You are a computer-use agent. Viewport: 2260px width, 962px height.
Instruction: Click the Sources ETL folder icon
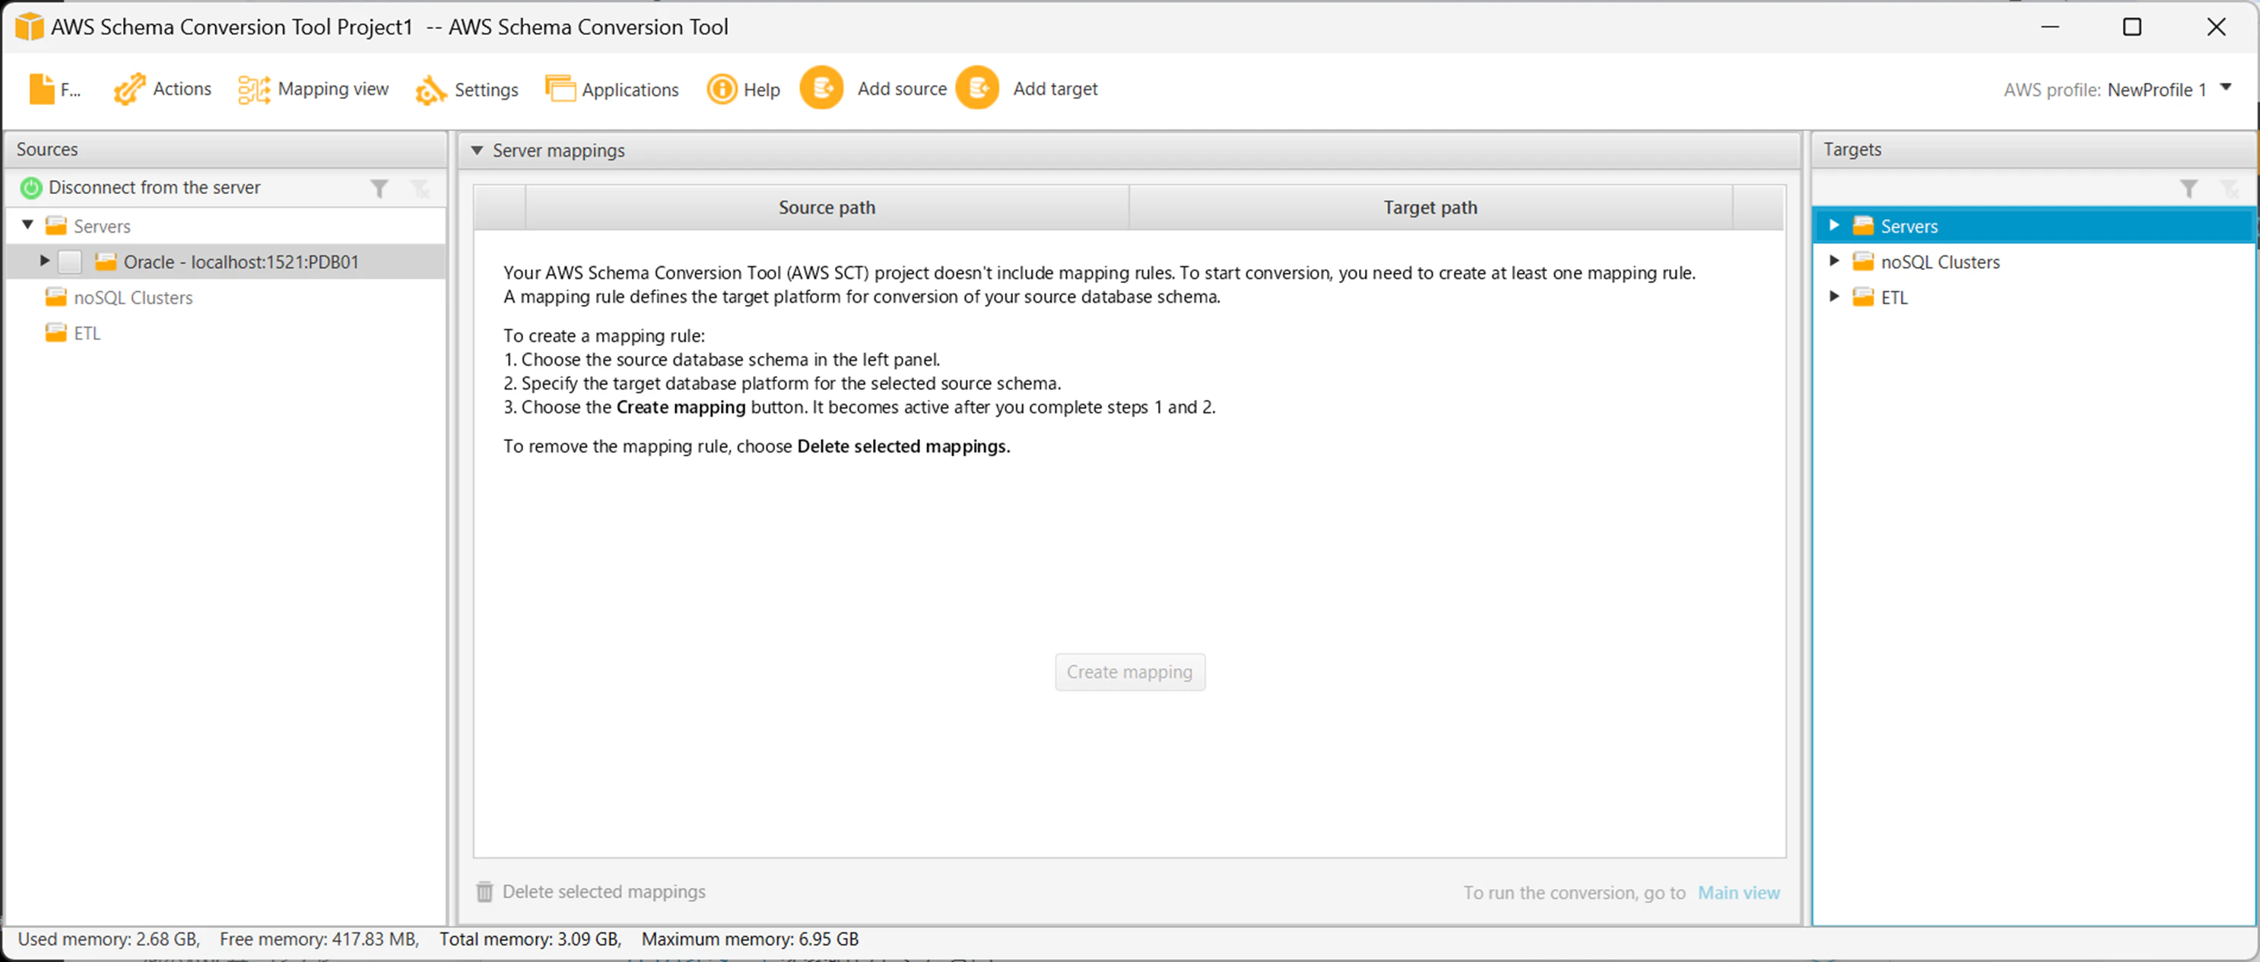coord(56,332)
